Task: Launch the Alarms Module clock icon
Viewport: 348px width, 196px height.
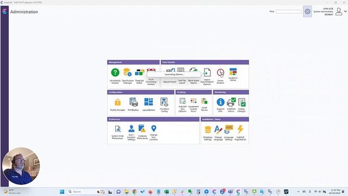Action: click(x=220, y=73)
